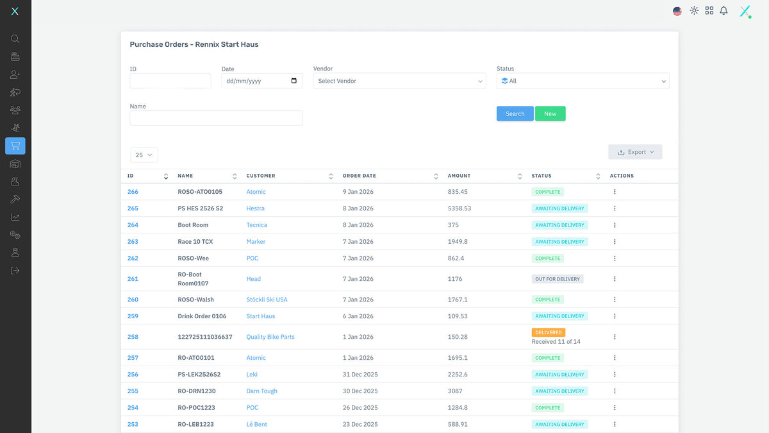Toggle sort on the Order Date column
The height and width of the screenshot is (433, 769).
coord(436,176)
